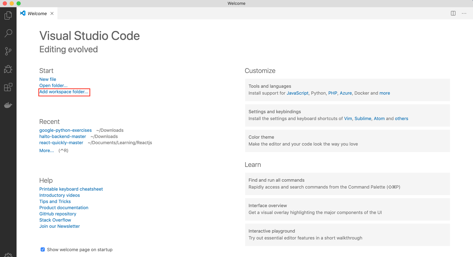Open the Explorer view icon
This screenshot has height=257, width=473.
(8, 15)
